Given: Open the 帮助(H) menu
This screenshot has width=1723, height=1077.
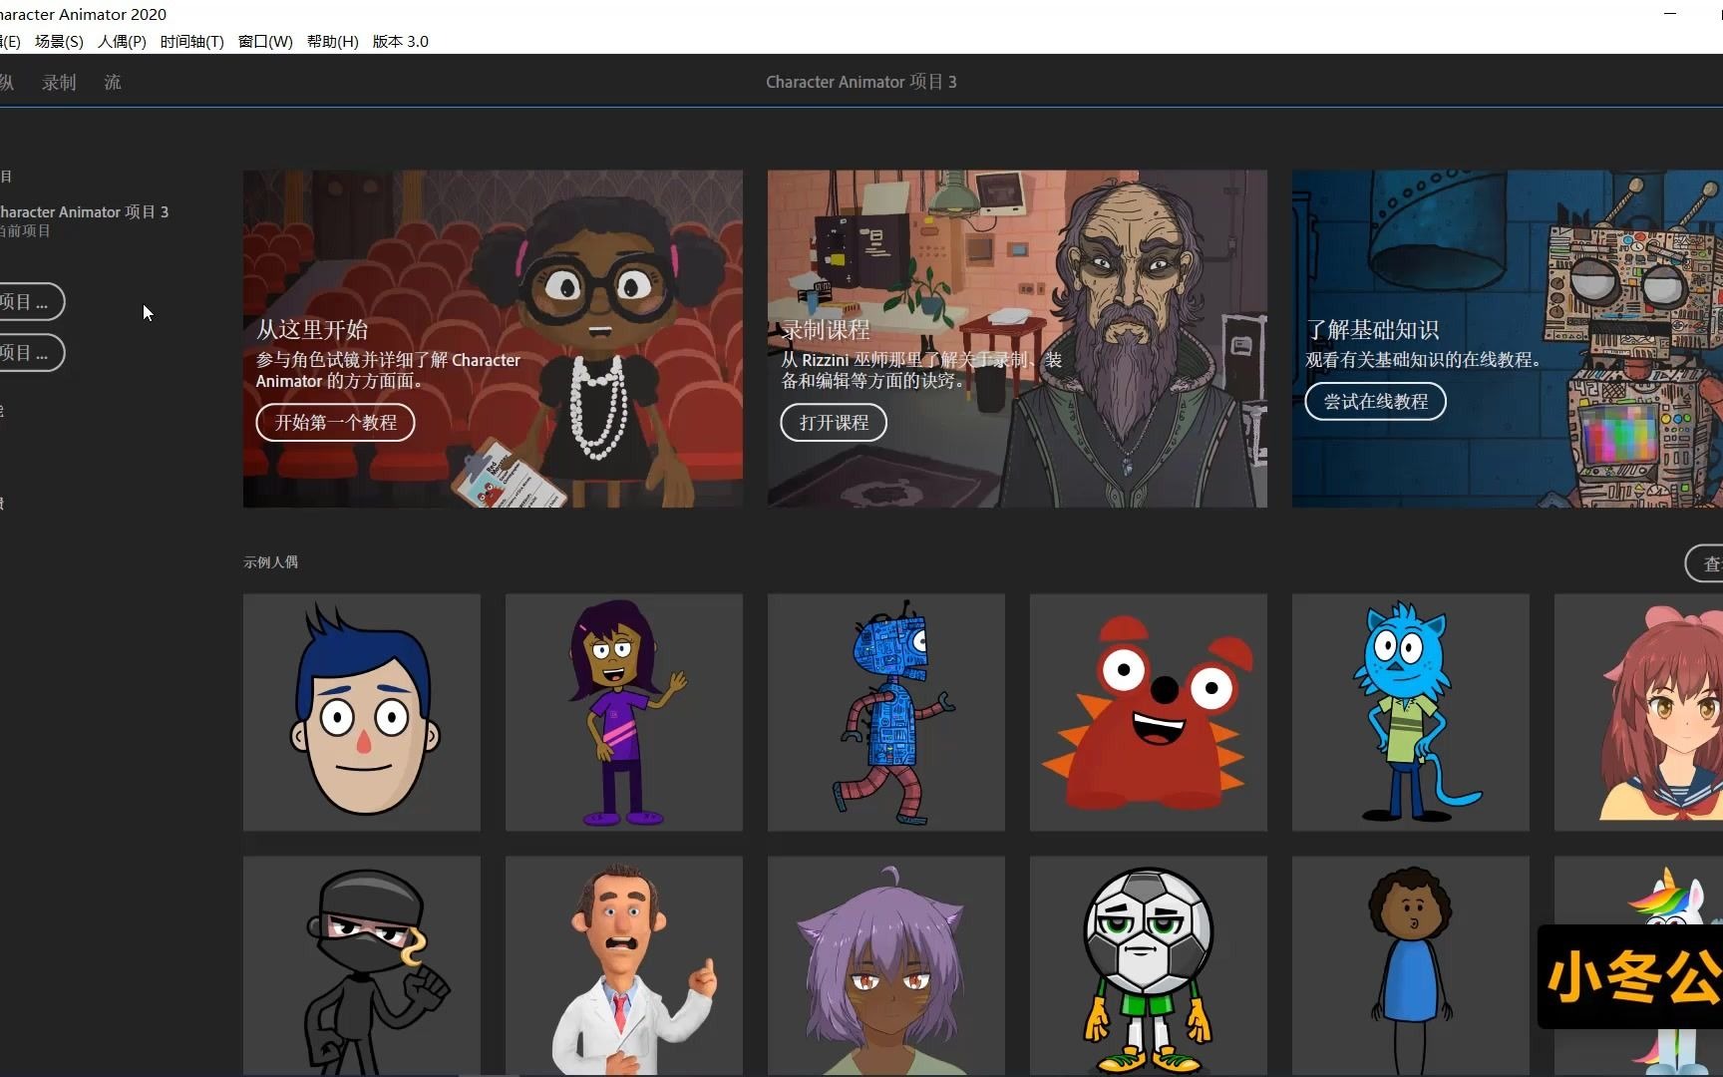Looking at the screenshot, I should [x=332, y=41].
